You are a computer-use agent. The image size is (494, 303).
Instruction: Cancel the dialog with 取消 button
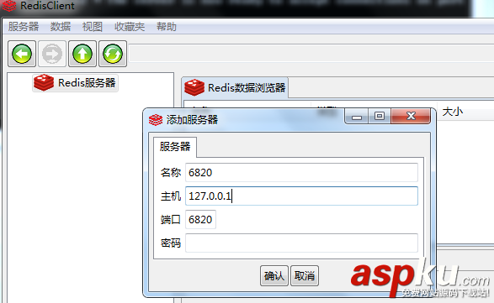pos(305,275)
